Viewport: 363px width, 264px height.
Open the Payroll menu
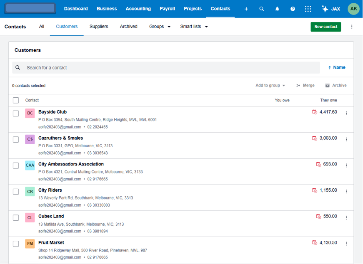[x=167, y=9]
